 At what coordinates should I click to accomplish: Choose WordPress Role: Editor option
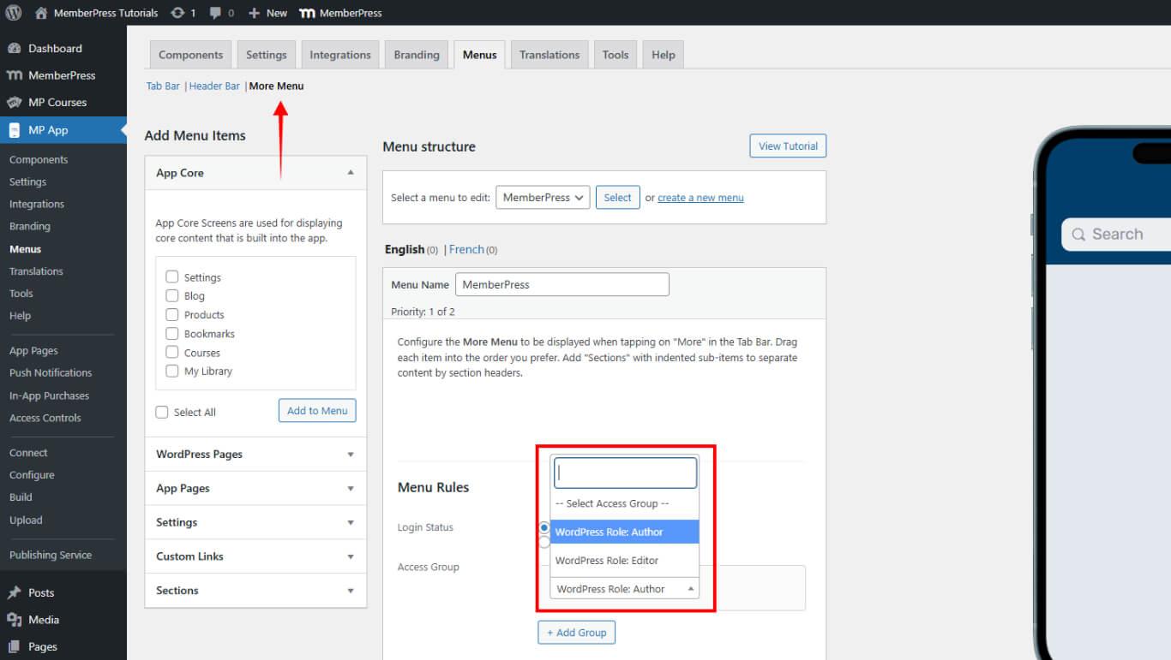coord(607,561)
